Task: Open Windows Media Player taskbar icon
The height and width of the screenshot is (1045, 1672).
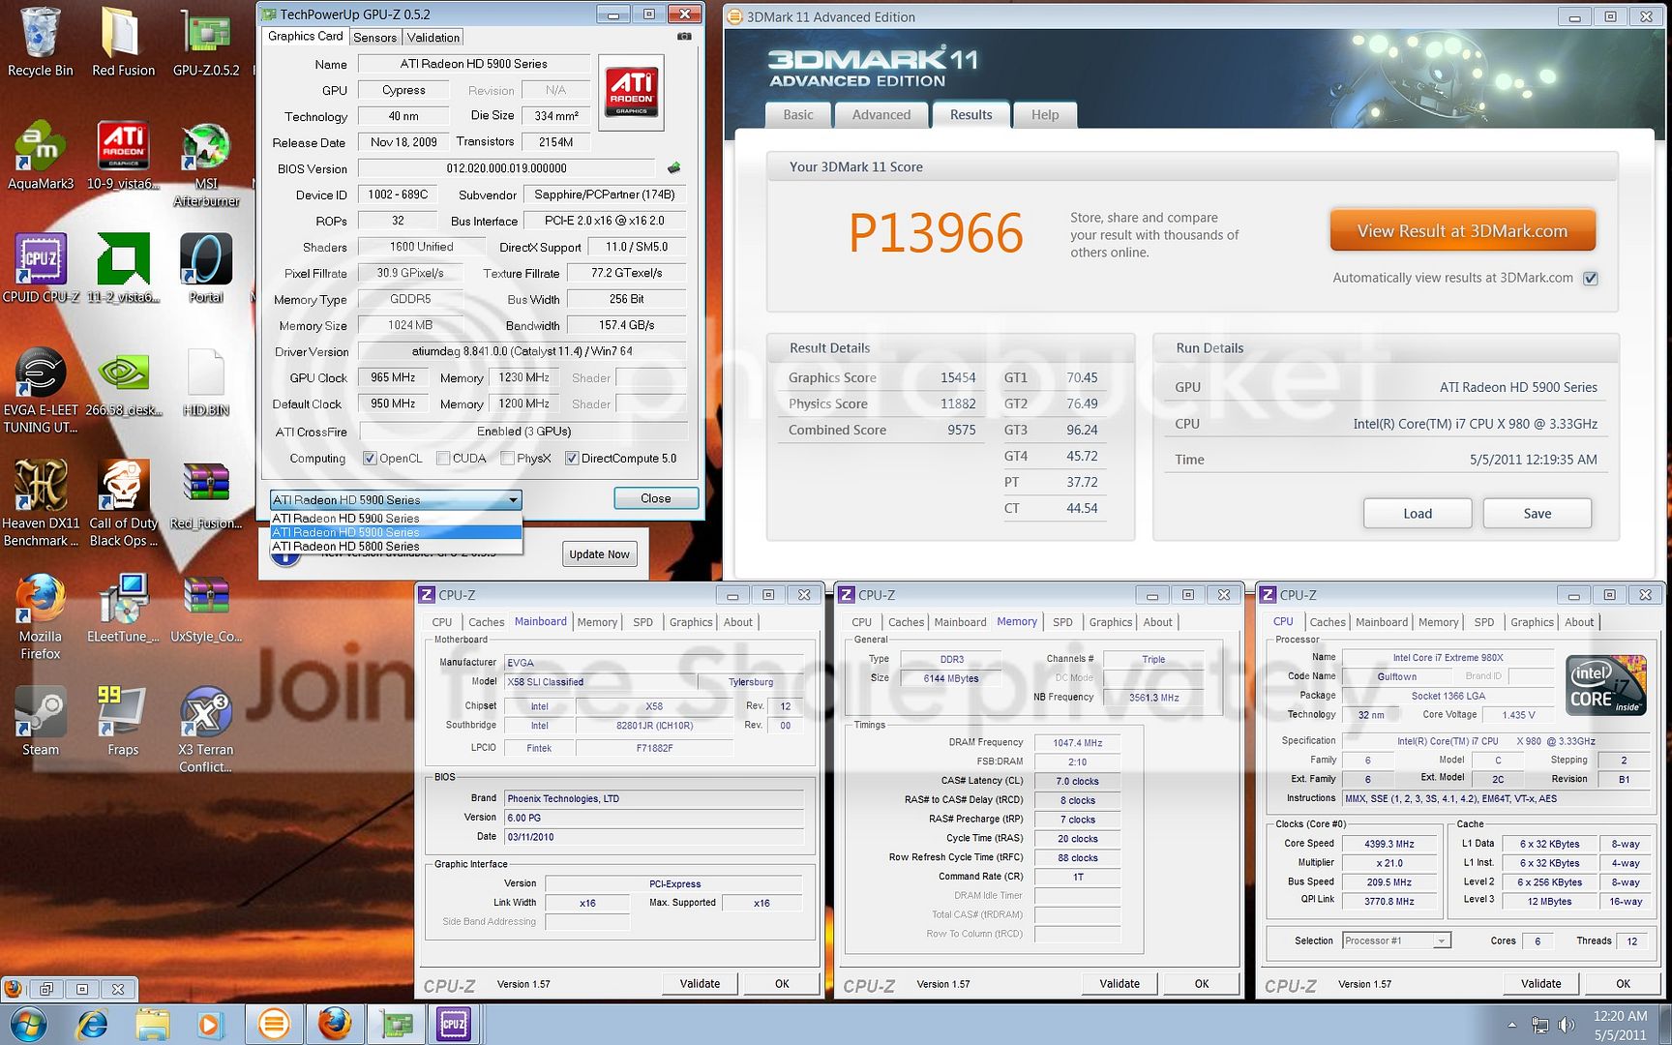Action: [x=209, y=1024]
